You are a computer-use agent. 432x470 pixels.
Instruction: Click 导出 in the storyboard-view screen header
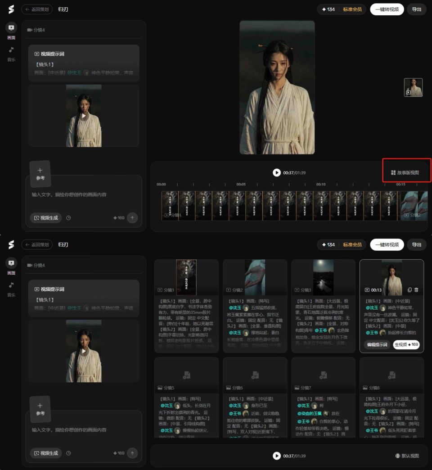(x=416, y=244)
